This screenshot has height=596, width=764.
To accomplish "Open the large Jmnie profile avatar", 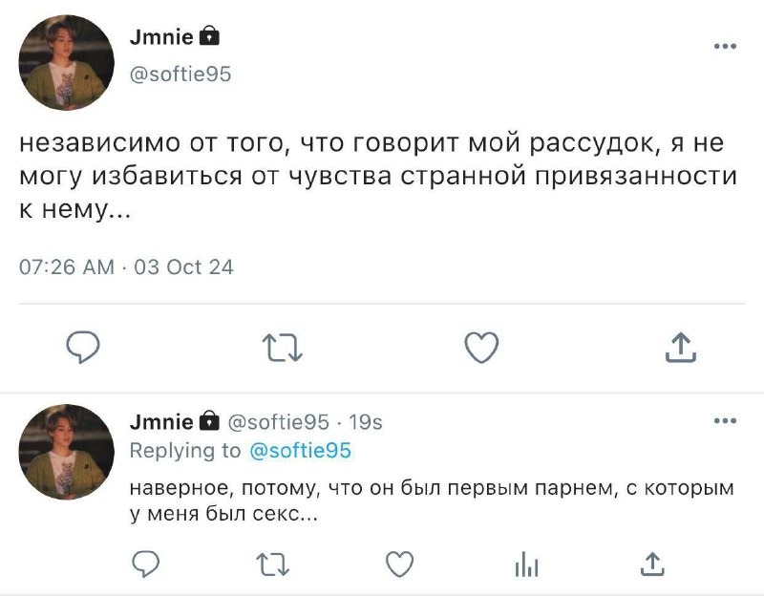I will coord(66,62).
